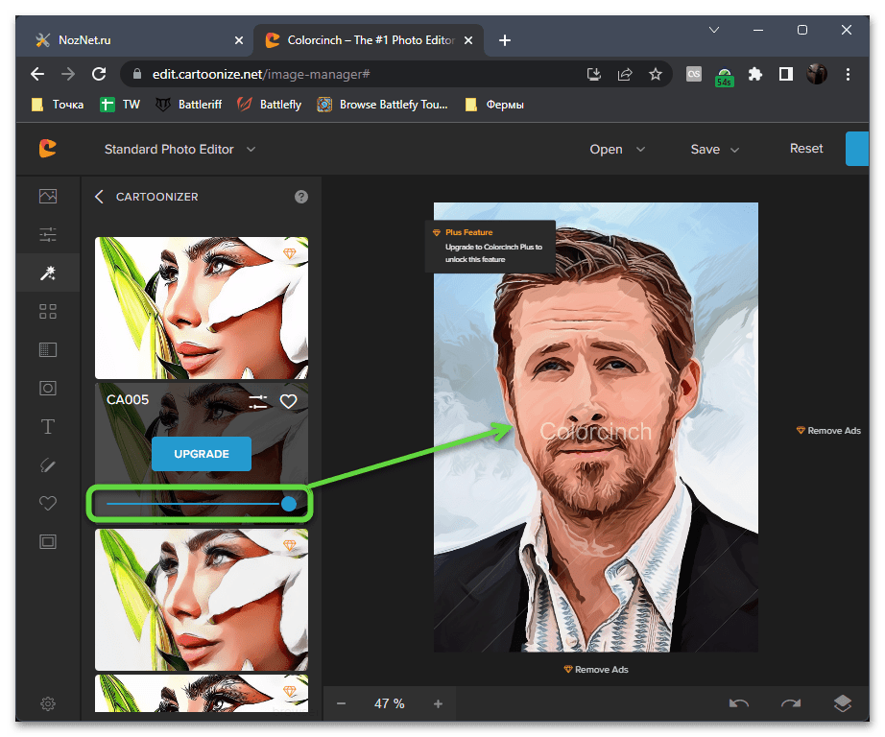Click the share page icon in the address bar
The image size is (885, 737).
pos(625,74)
